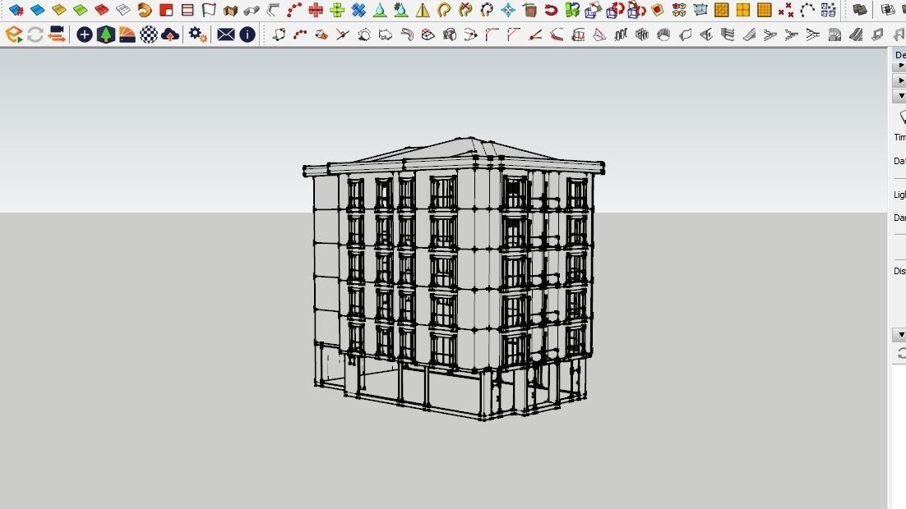Click the Enscape feedback envelope icon
The image size is (906, 509).
(x=226, y=34)
